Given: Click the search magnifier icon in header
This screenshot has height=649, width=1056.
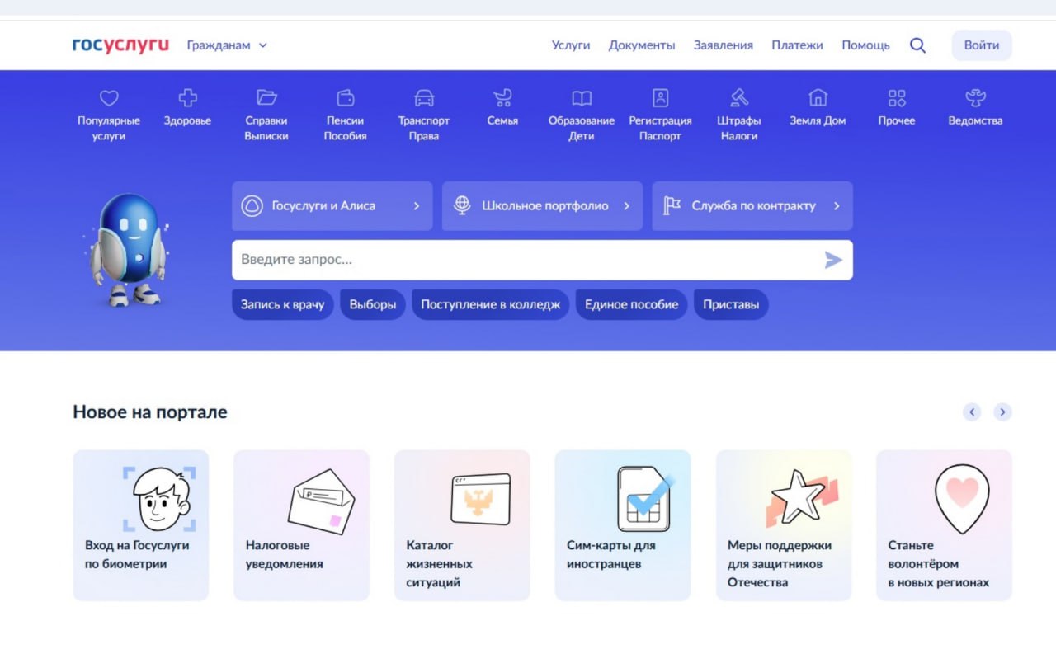Looking at the screenshot, I should pos(917,45).
